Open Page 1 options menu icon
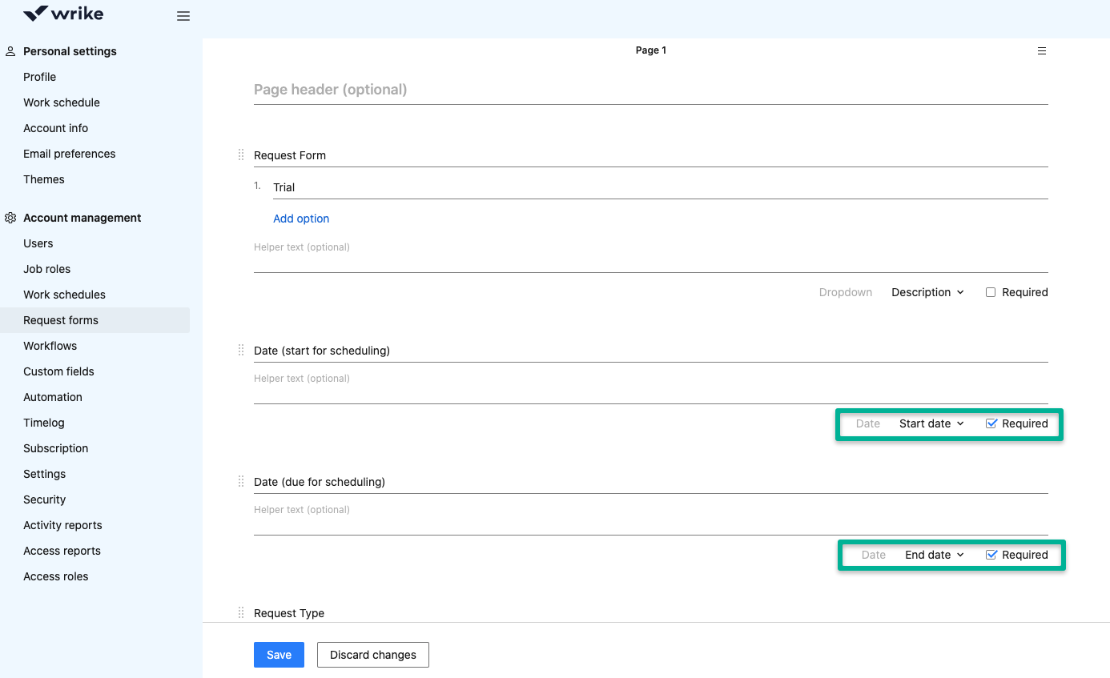Screen dimensions: 1110x678 [x=1042, y=50]
